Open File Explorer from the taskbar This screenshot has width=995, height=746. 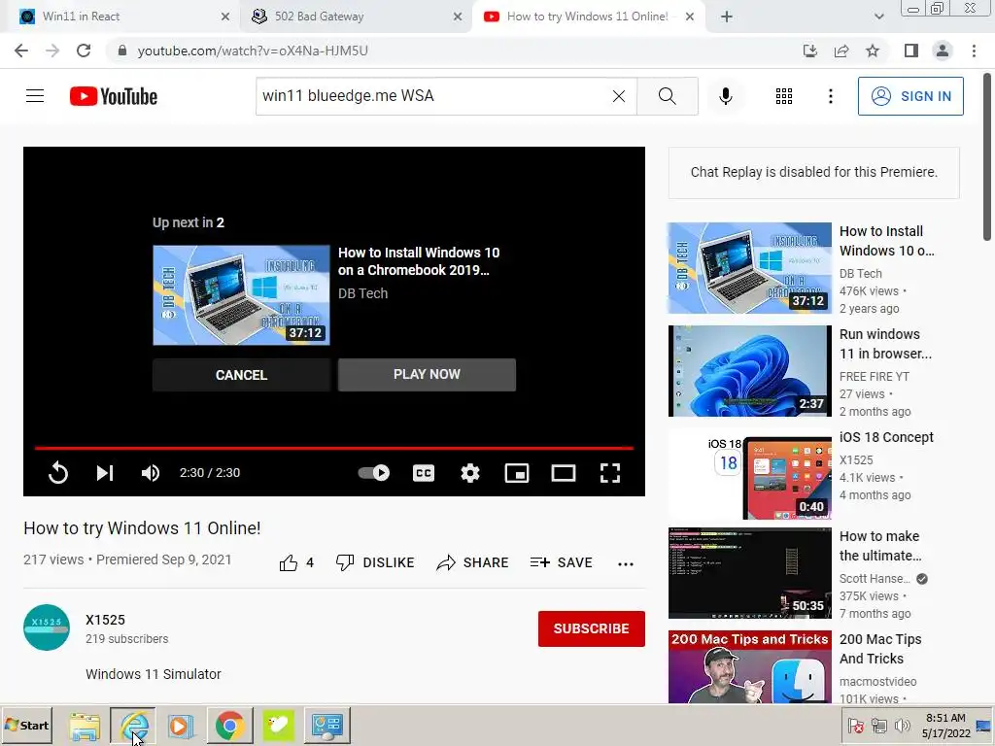85,726
